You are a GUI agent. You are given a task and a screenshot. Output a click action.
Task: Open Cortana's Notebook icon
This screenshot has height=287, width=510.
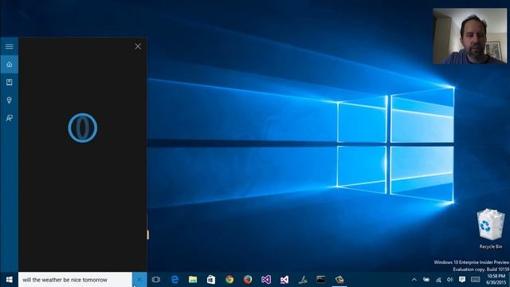point(9,82)
